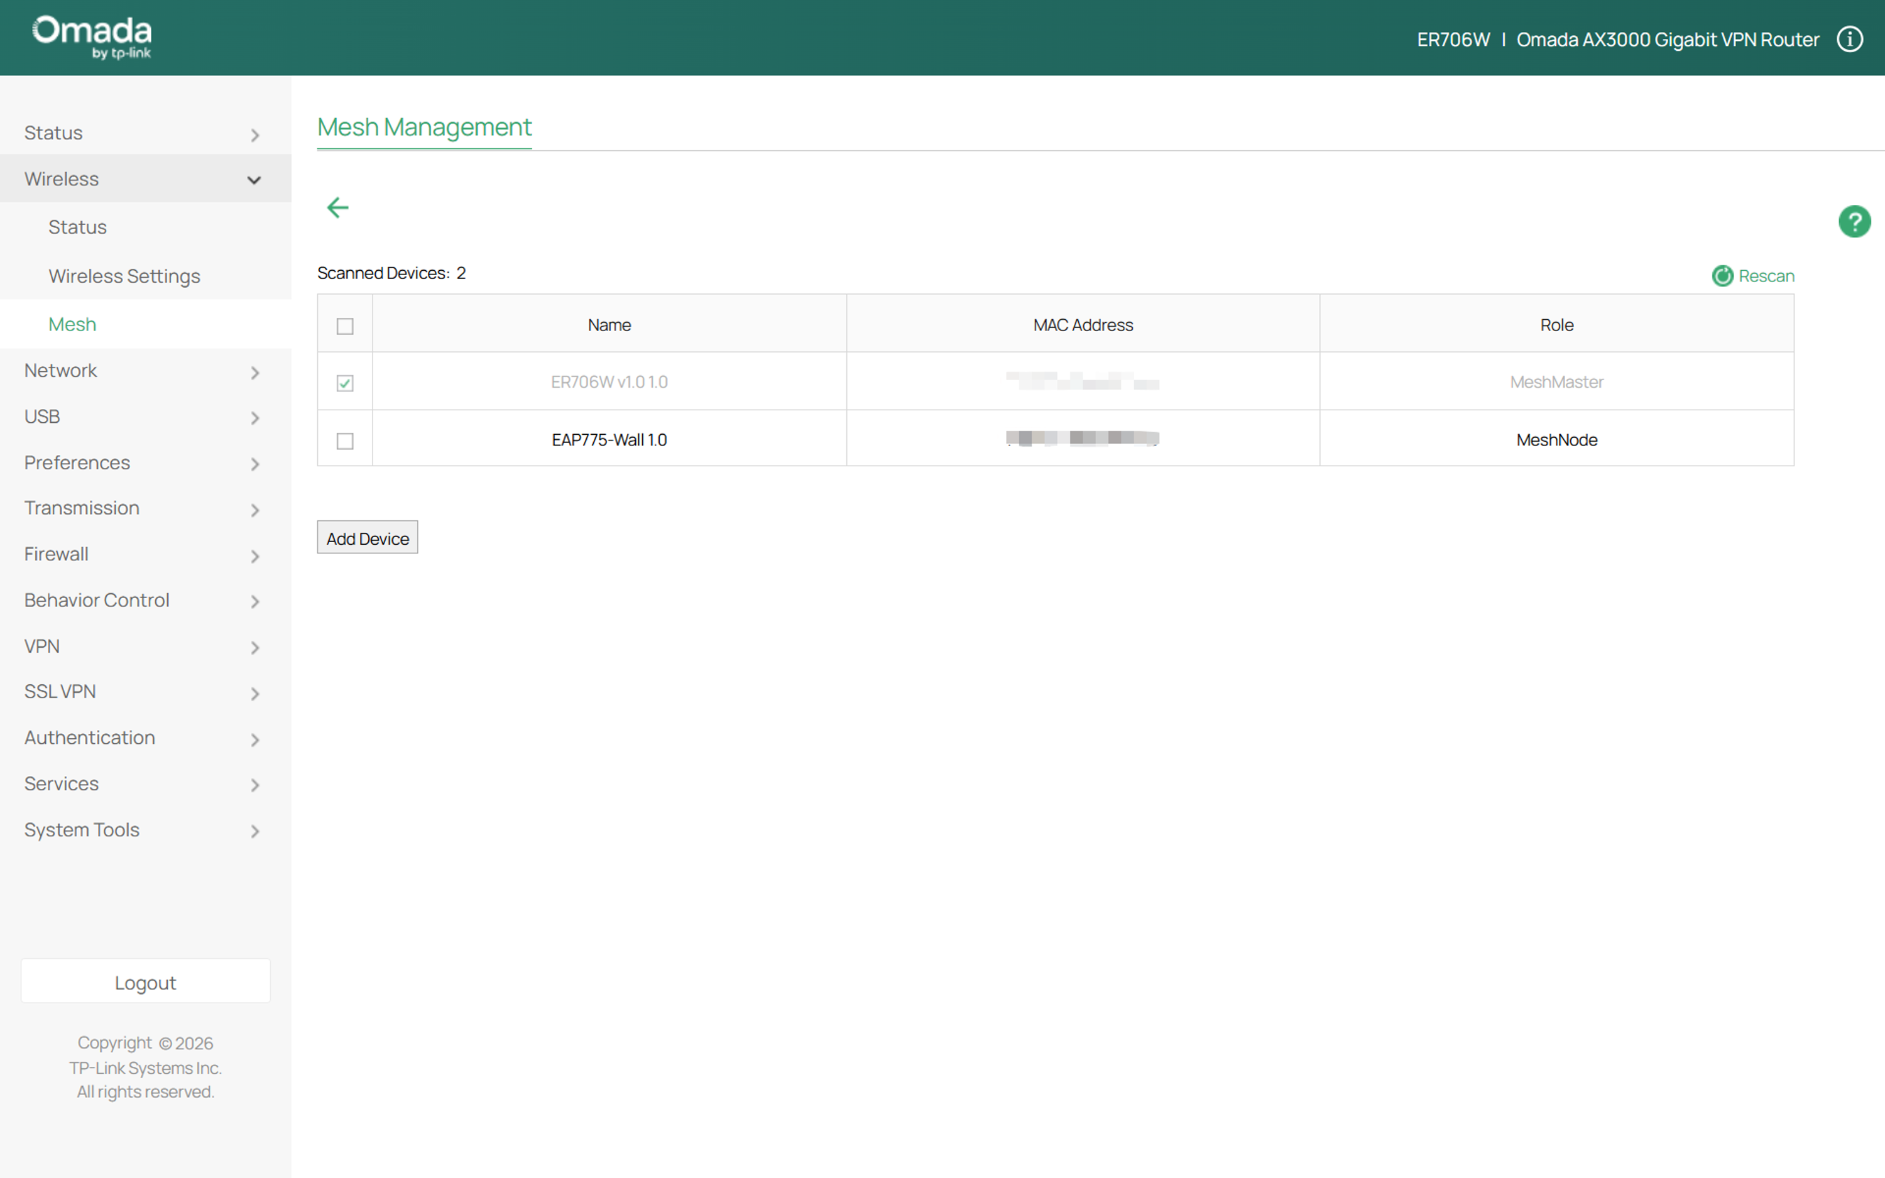Viewport: 1885px width, 1178px height.
Task: Check the EAP775-Wall 1.0 device checkbox
Action: (x=345, y=440)
